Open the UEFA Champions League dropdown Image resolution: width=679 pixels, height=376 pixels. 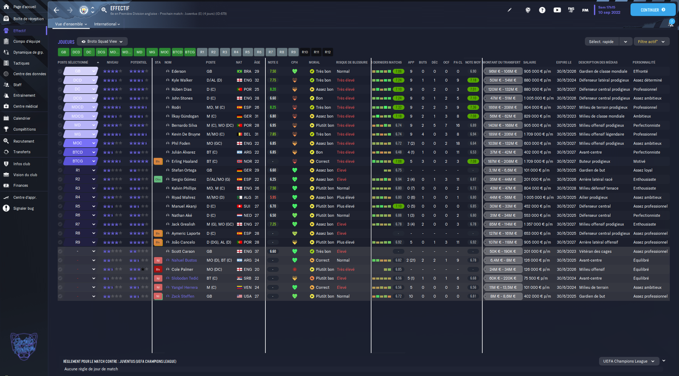[x=628, y=361]
